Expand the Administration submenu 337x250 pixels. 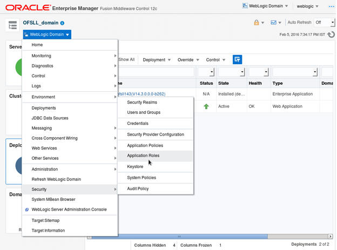70,169
